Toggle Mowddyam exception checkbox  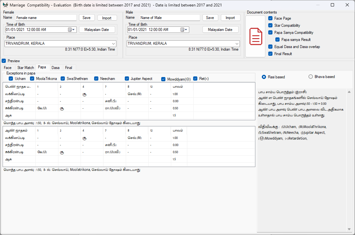tap(163, 79)
